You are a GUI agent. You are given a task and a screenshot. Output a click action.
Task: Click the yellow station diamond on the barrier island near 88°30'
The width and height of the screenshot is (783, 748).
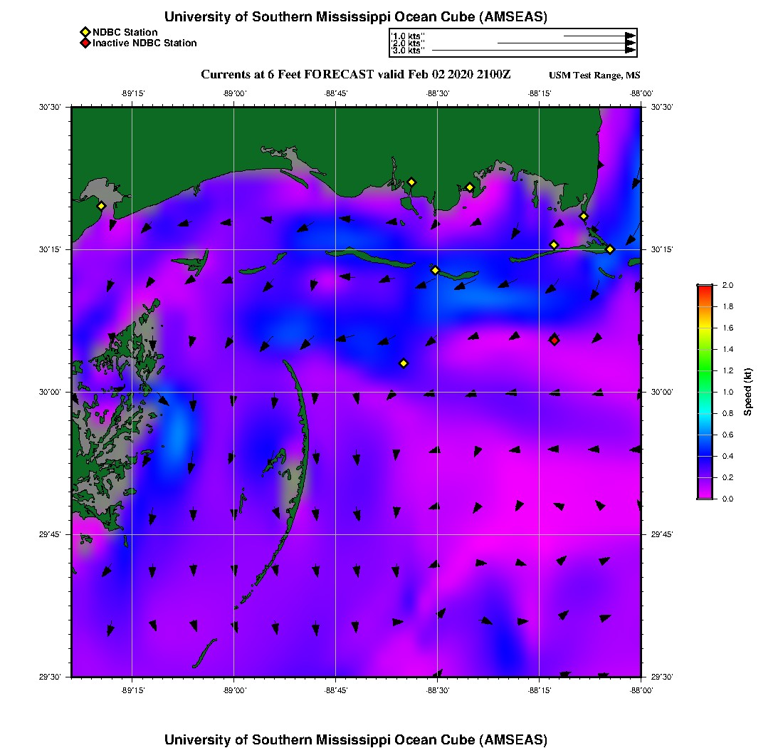[x=436, y=270]
